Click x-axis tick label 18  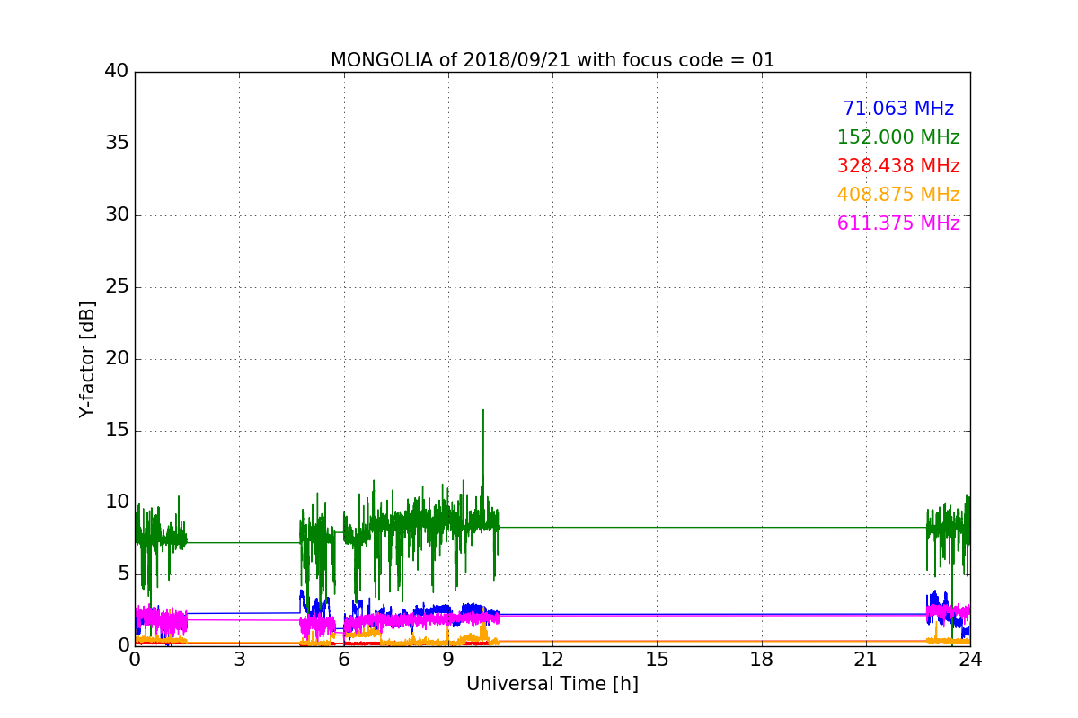pos(762,659)
